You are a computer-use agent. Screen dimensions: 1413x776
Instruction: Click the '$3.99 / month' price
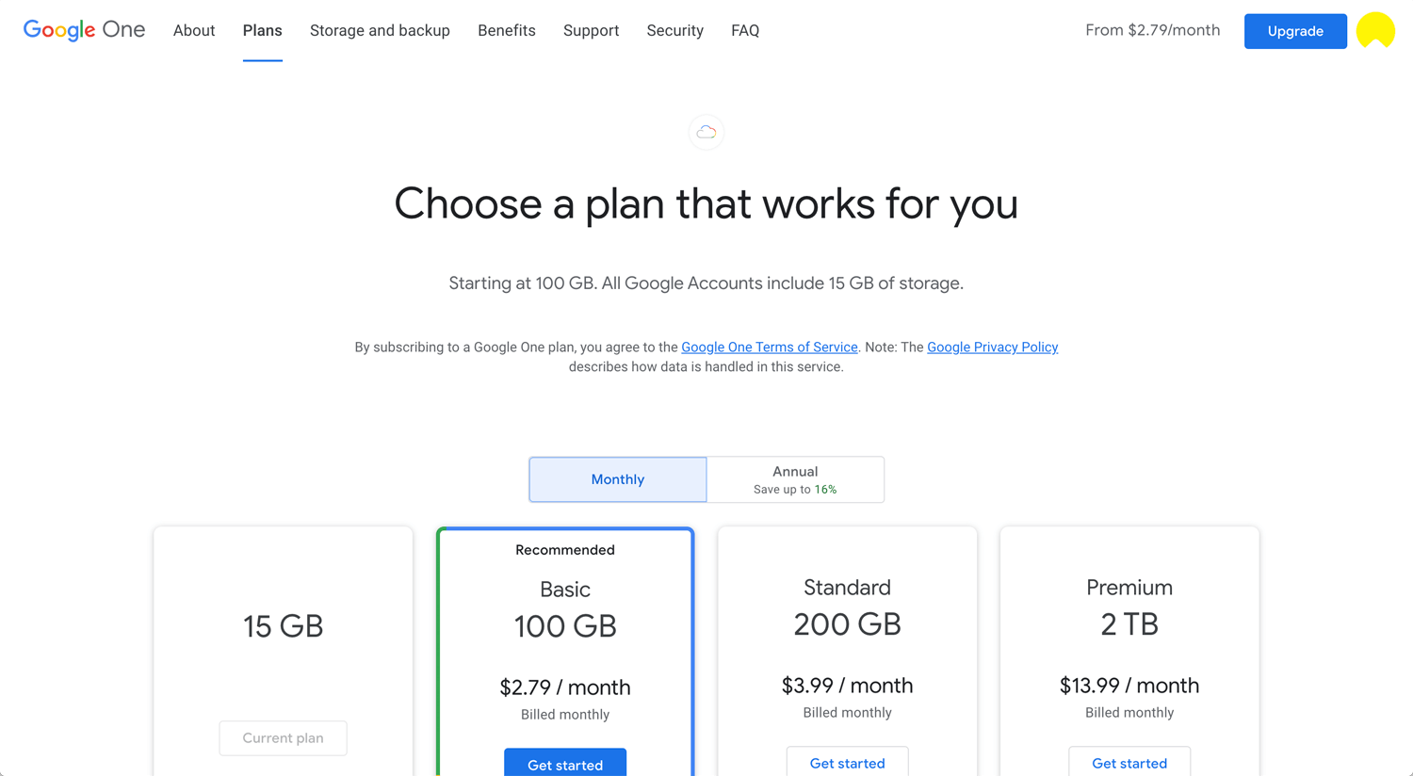click(847, 686)
